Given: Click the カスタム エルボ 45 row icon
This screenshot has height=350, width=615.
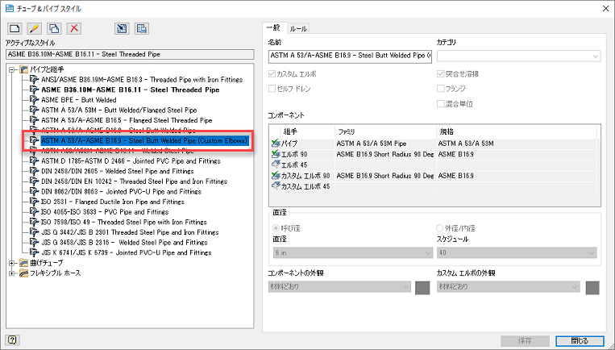Looking at the screenshot, I should pos(276,186).
